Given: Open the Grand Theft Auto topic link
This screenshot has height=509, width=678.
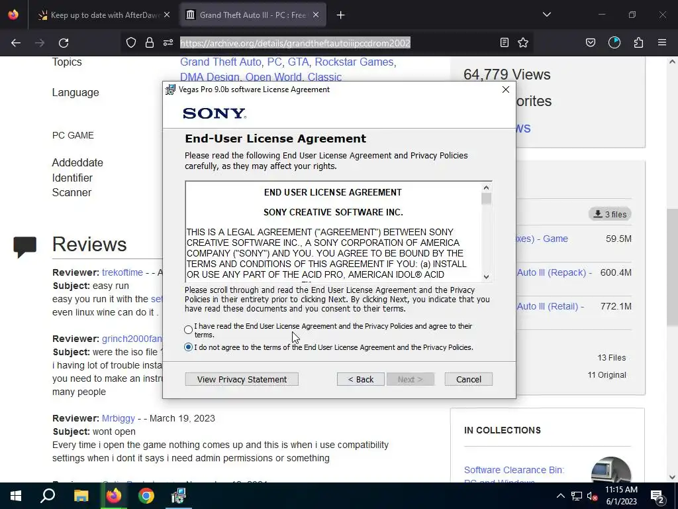Looking at the screenshot, I should [220, 62].
